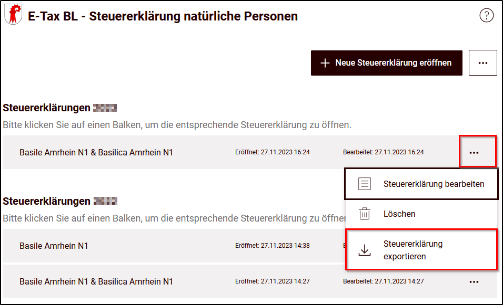Open three-dot menu of bottom Amrhein row
The width and height of the screenshot is (503, 305).
474,282
